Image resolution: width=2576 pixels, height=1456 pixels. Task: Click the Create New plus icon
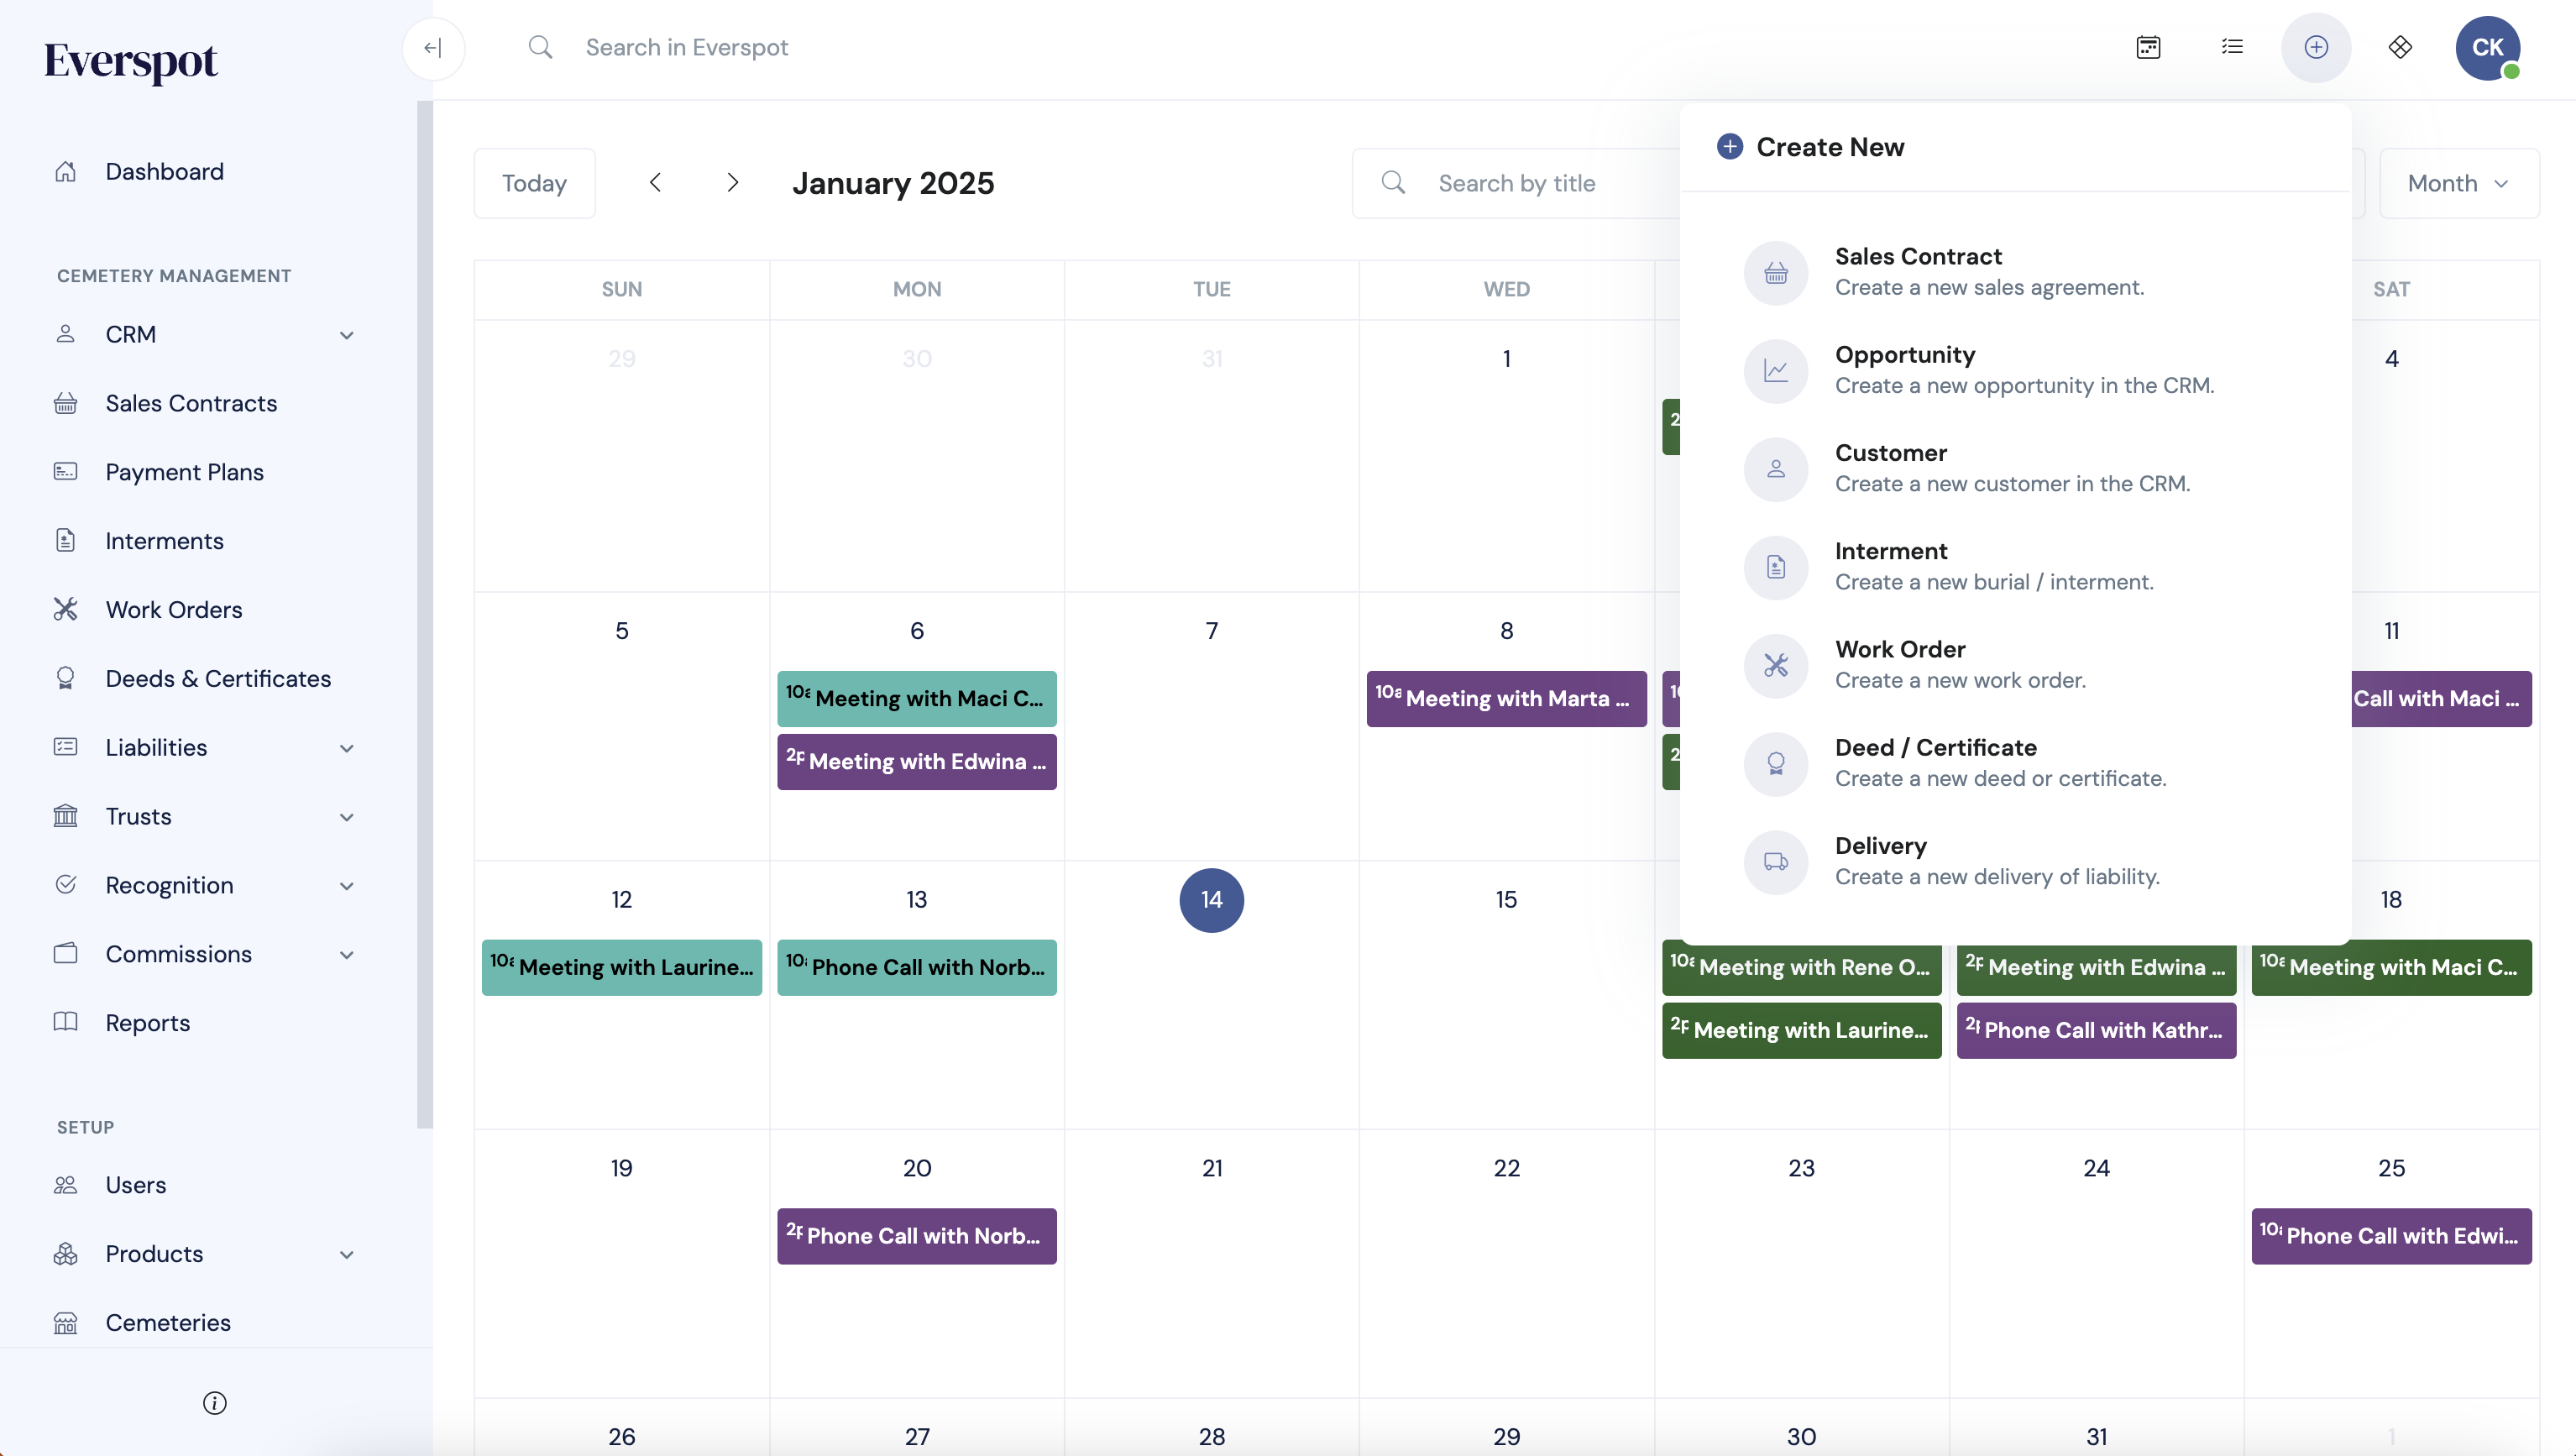[2316, 47]
